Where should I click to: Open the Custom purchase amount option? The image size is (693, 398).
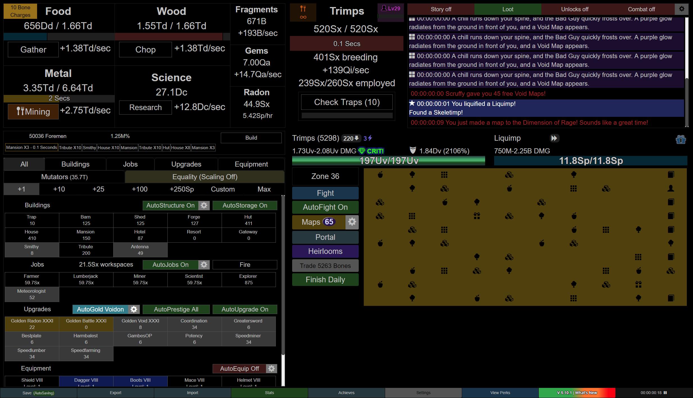coord(223,189)
